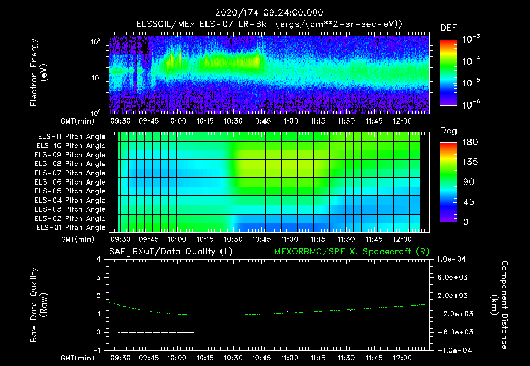The height and width of the screenshot is (366, 530).
Task: Select the ELS-09 Pitch Angle row label
Action: [x=70, y=155]
